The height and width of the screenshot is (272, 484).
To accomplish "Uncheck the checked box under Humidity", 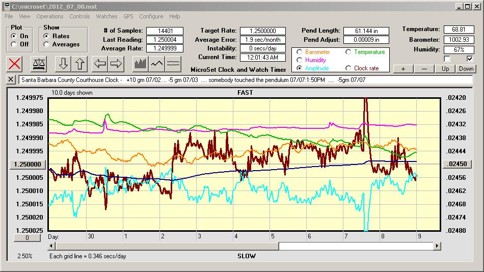I will 470,59.
